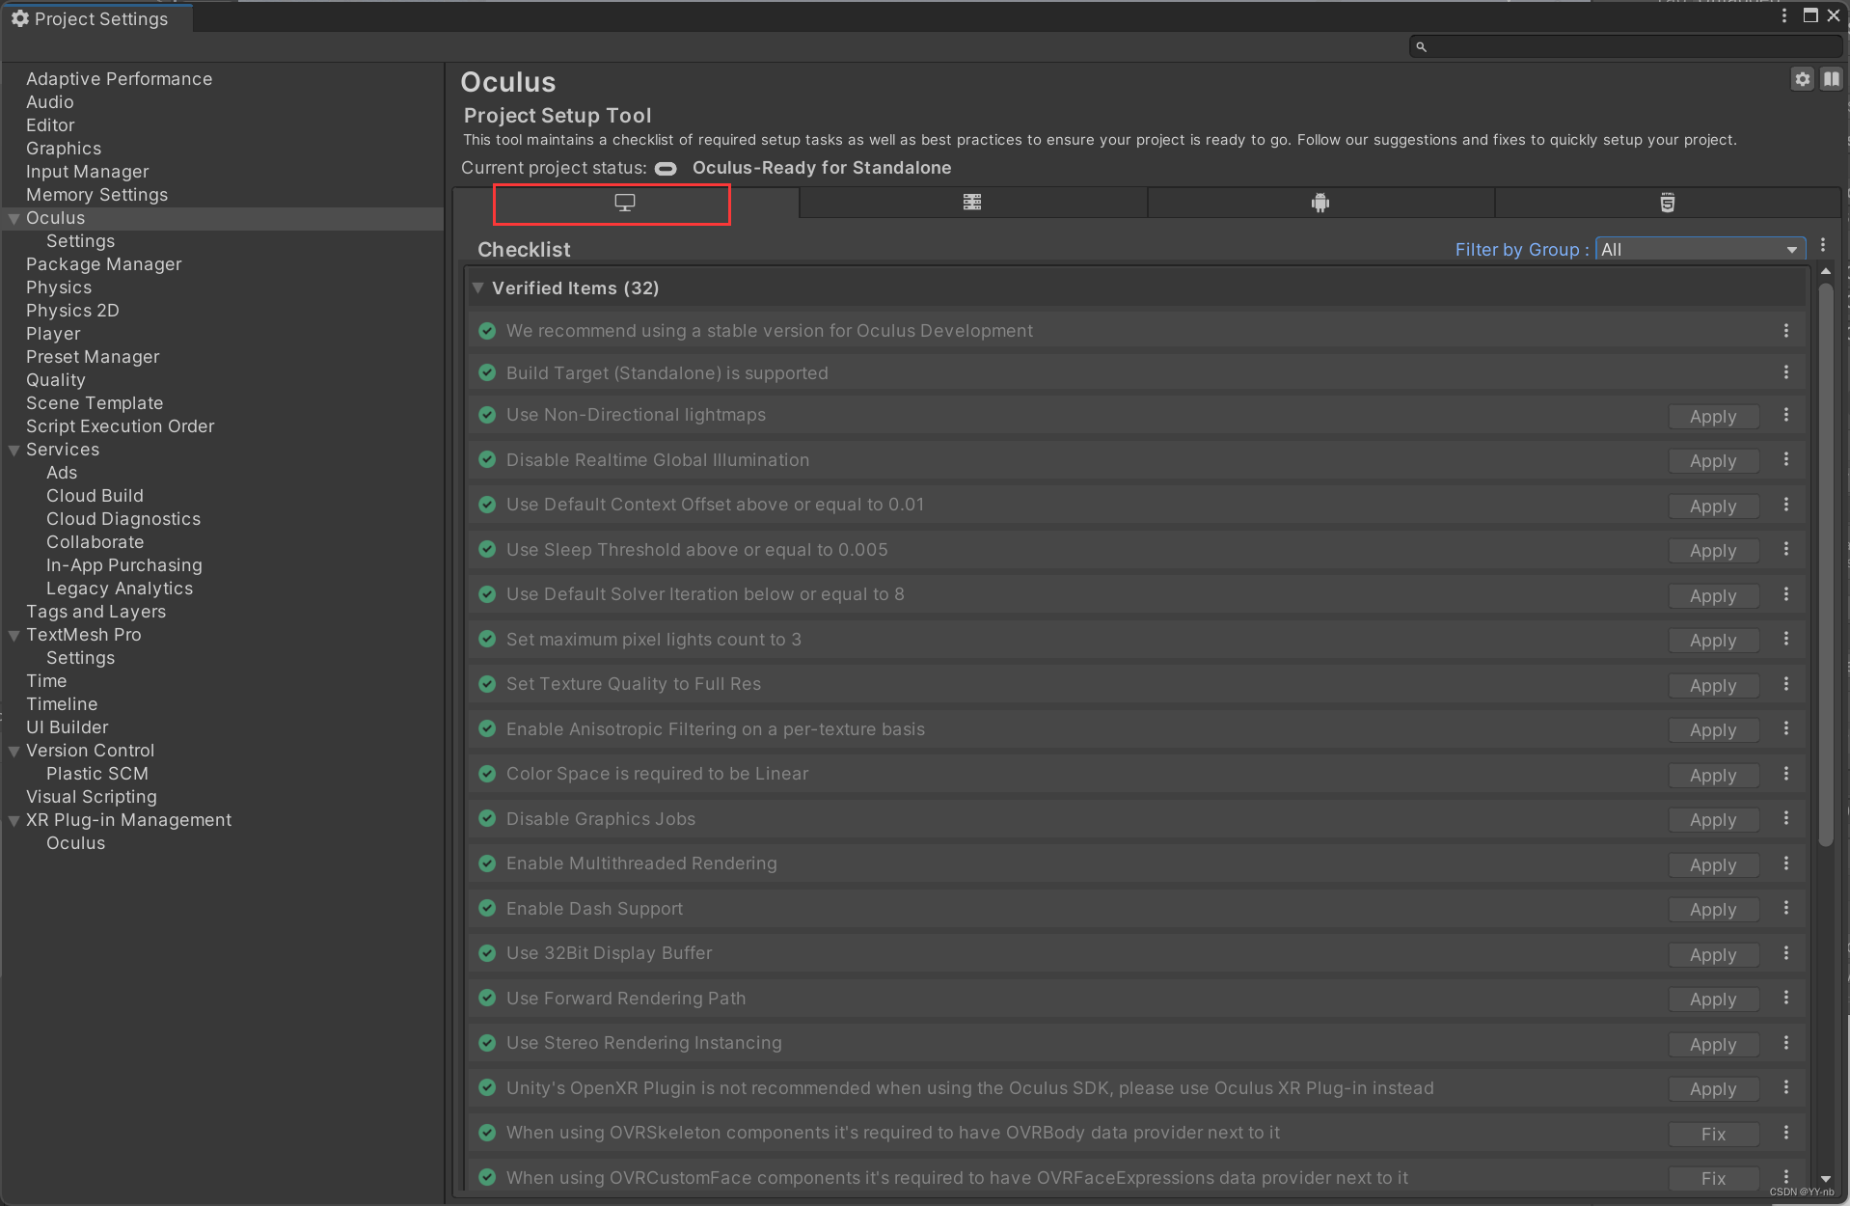Apply Color Space is required to be Linear
This screenshot has width=1850, height=1206.
1713,776
